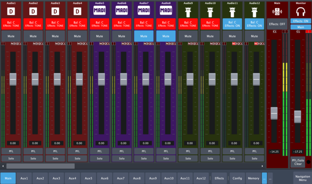This screenshot has height=184, width=312.
Task: Solo the Audio6 channel
Action: (x=121, y=158)
